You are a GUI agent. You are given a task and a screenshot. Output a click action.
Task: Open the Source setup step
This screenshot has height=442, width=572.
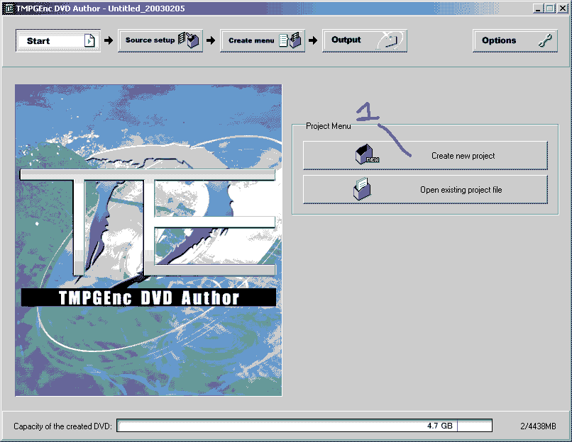tap(160, 40)
